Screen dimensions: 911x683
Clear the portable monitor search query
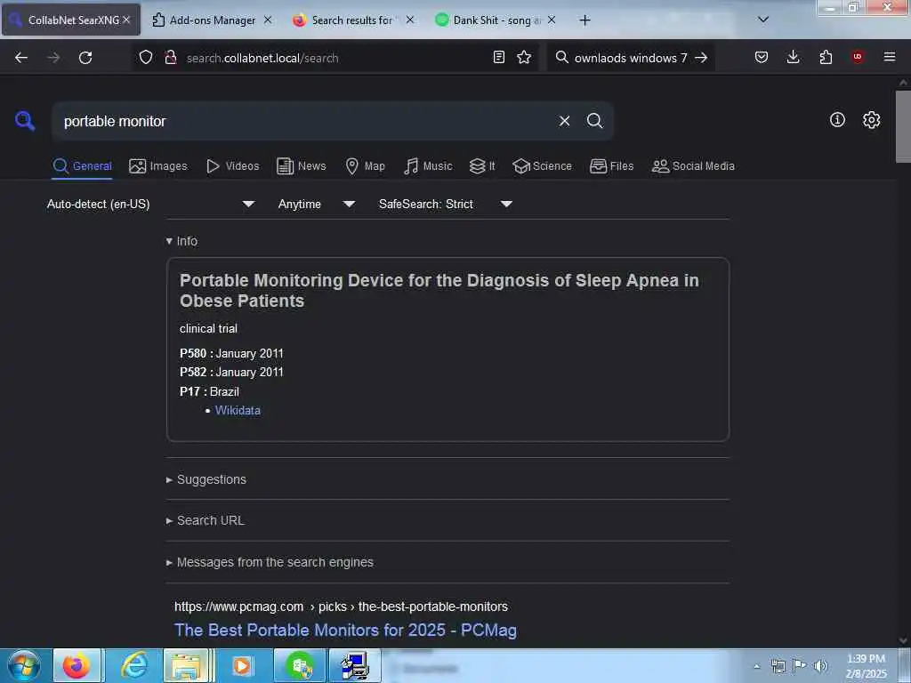coord(564,121)
